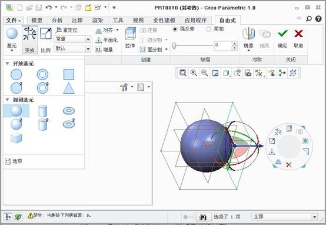The height and width of the screenshot is (225, 326).
Task: Click the Scale (比例) tool icon
Action: point(45,34)
